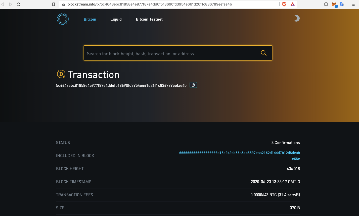Screen dimensions: 359x216
Task: Open Brave Shields lion icon
Action: (x=284, y=4)
